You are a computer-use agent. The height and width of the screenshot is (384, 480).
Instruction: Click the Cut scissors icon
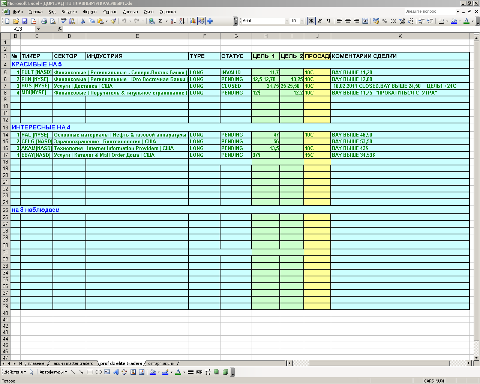(83, 21)
